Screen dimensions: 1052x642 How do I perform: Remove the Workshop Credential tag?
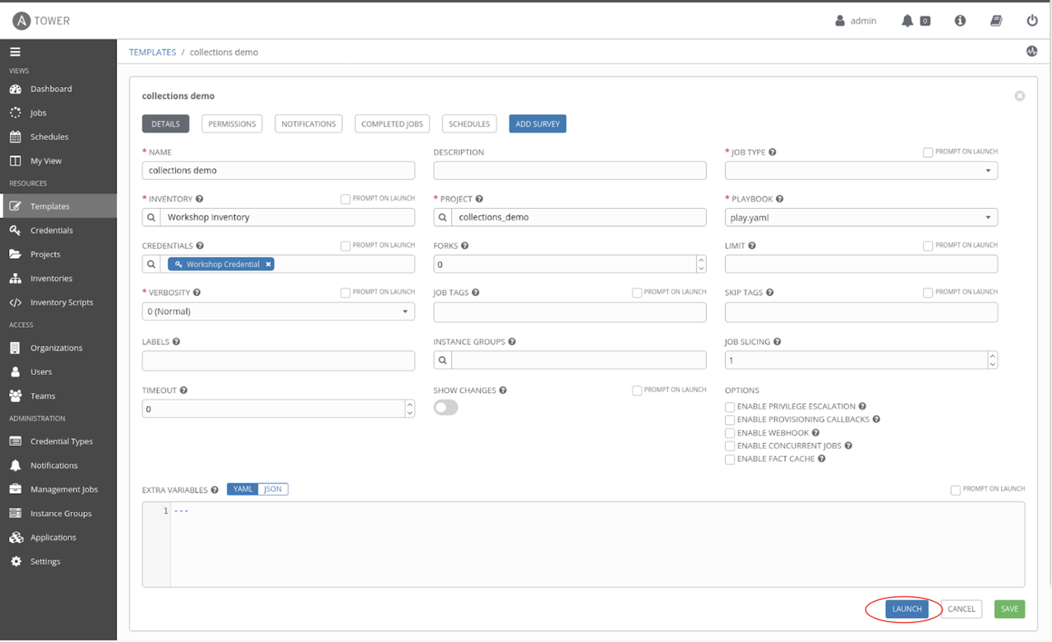tap(268, 264)
